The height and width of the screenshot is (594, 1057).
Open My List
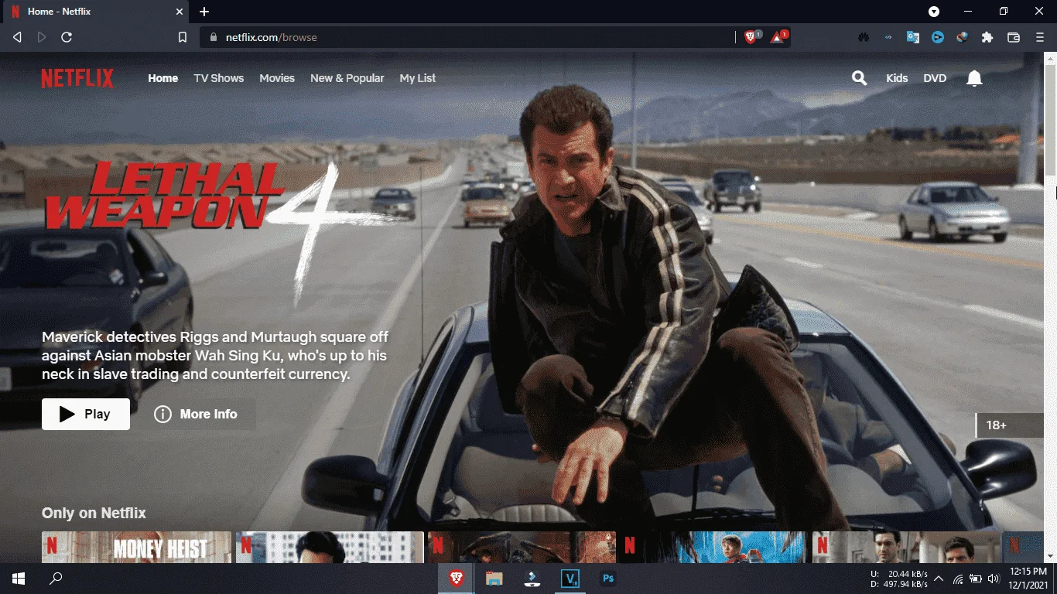pyautogui.click(x=418, y=78)
